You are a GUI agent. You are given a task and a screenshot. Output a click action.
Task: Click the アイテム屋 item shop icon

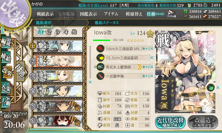tap(171, 14)
